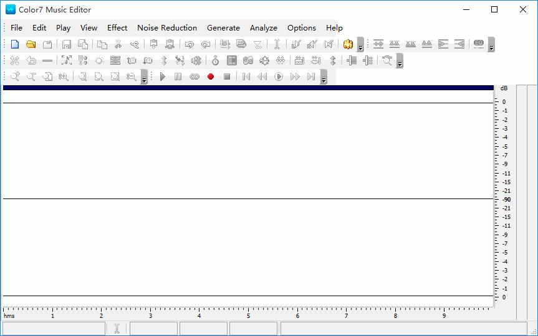Open the Help menu

(334, 28)
